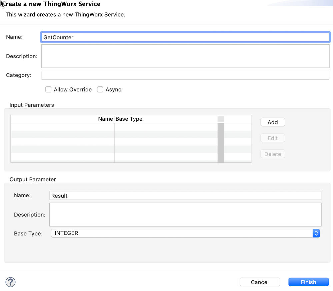Viewport: 333px width, 291px height.
Task: Cancel the new service wizard
Action: click(x=260, y=282)
